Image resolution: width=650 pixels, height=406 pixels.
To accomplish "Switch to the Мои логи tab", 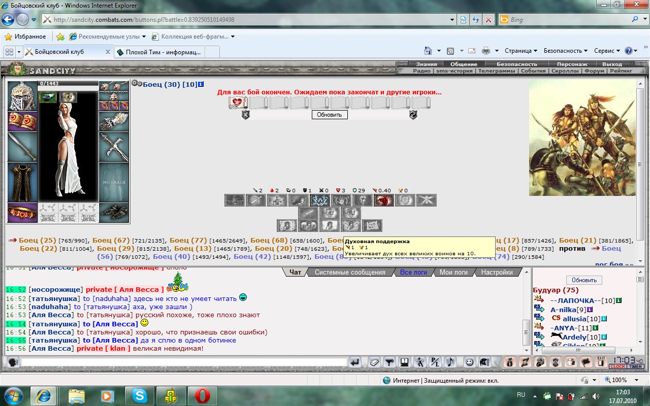I will (453, 273).
